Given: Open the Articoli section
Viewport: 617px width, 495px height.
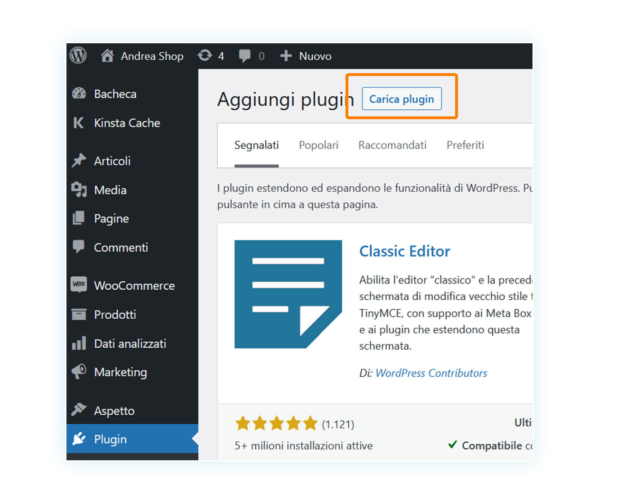Looking at the screenshot, I should click(112, 161).
